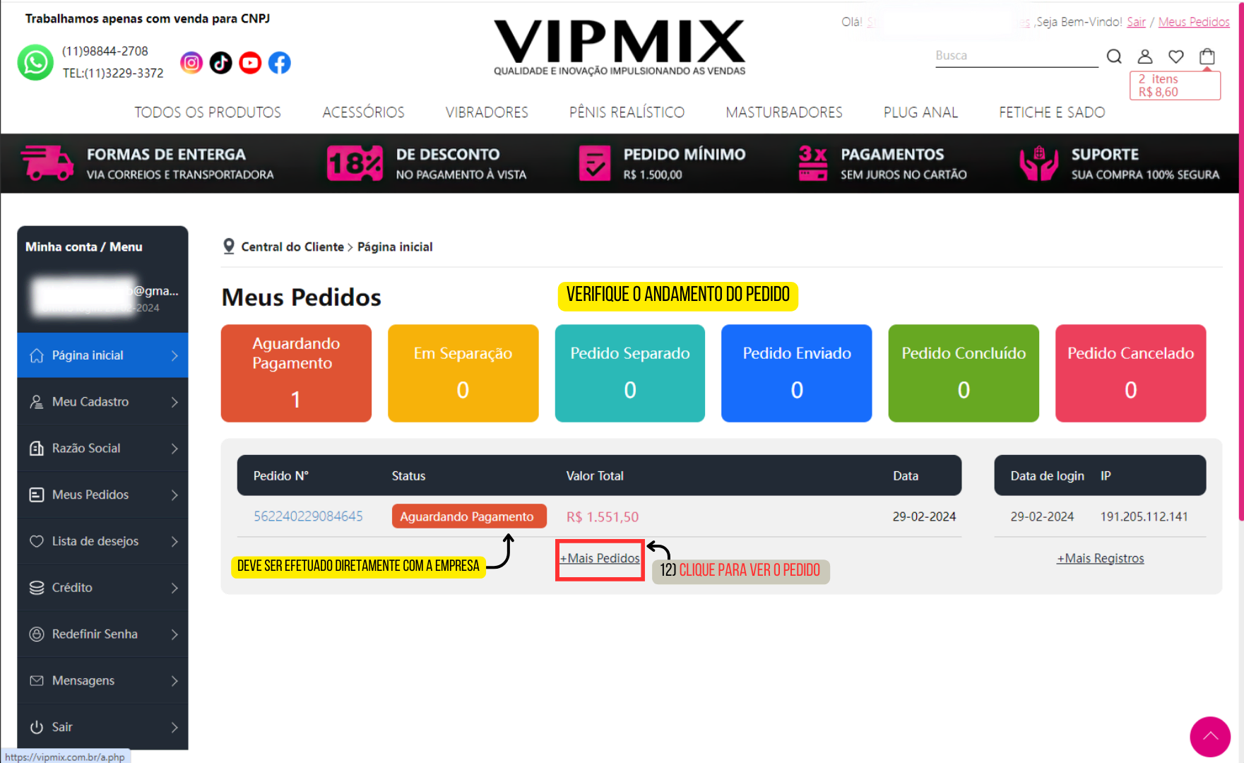The height and width of the screenshot is (763, 1244).
Task: Open the user account icon
Action: [1145, 56]
